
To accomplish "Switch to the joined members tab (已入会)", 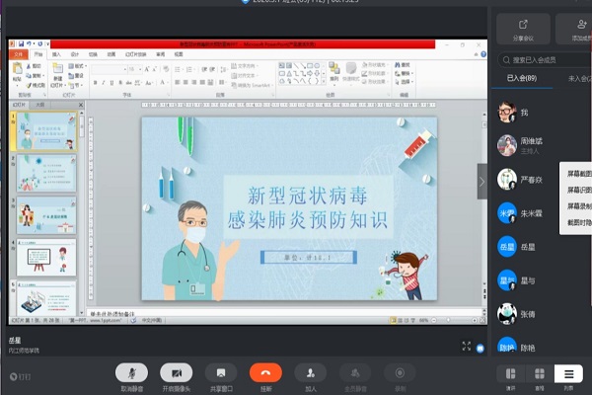I will [522, 78].
